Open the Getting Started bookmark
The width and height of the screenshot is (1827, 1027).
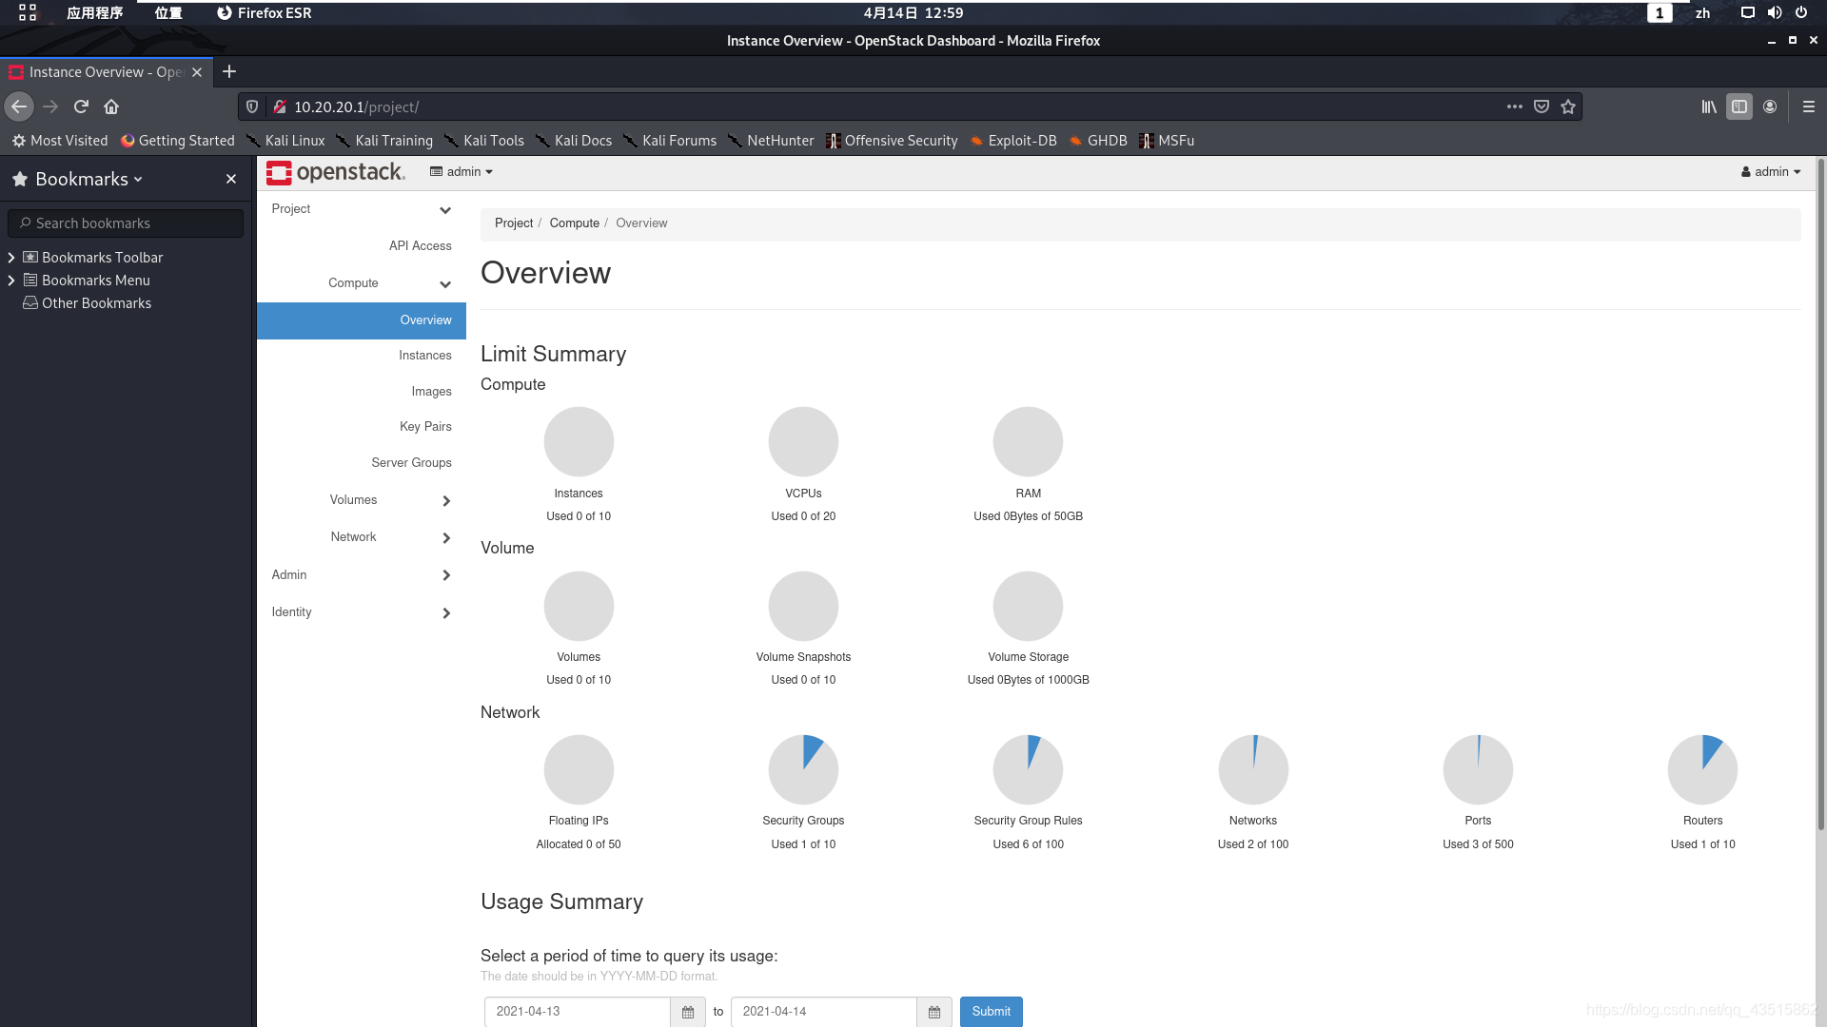(x=178, y=141)
